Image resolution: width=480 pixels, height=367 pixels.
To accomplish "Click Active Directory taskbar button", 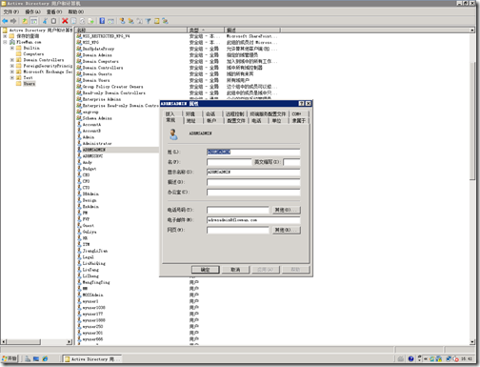I will [91, 359].
